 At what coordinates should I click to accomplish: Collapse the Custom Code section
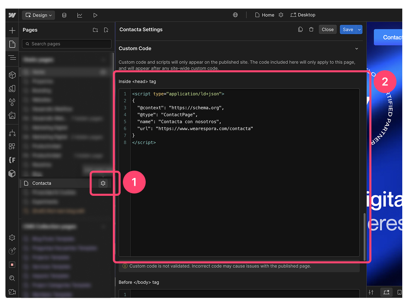pos(357,49)
